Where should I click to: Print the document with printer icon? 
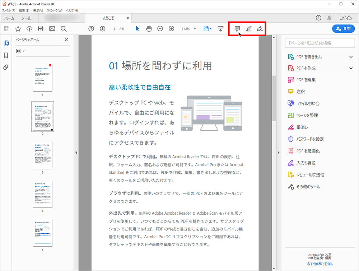point(41,29)
